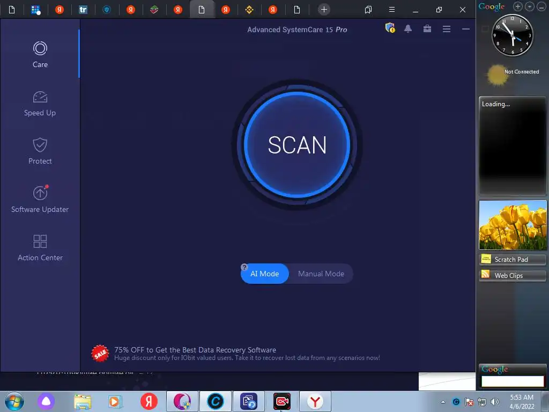
Task: Click the Advanced SystemCare tray icon
Action: click(456, 402)
